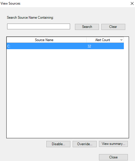
Task: Click the Search button
Action: point(87,27)
